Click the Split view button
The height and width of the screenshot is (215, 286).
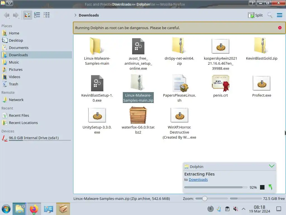pos(255,15)
